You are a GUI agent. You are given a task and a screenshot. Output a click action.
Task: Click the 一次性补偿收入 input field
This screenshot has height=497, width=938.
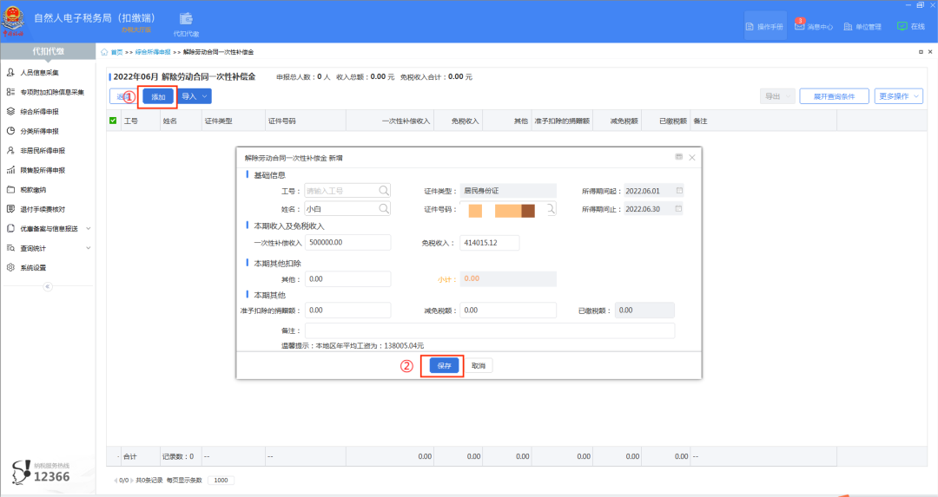point(347,243)
